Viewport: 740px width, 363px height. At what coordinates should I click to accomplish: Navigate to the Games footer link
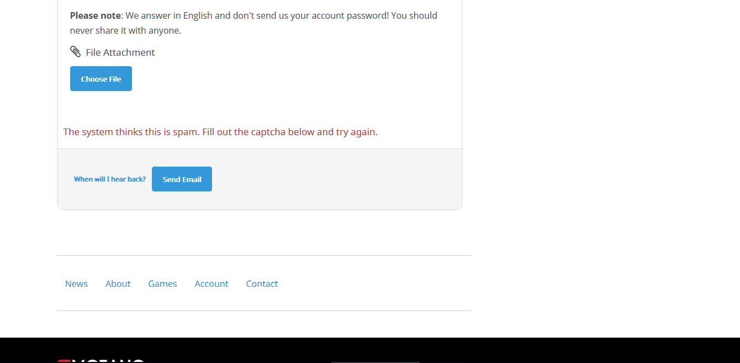pyautogui.click(x=162, y=284)
